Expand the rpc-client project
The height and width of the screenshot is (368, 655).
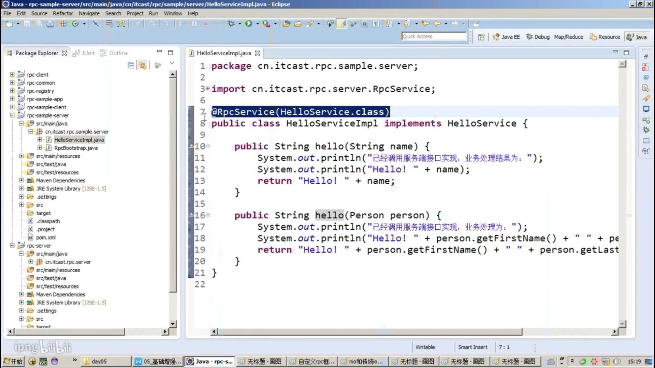[12, 74]
